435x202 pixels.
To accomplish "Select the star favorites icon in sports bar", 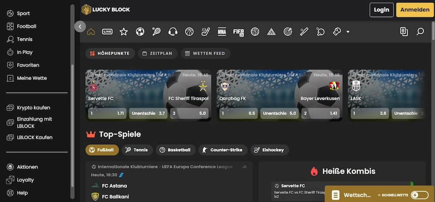I will (x=124, y=32).
